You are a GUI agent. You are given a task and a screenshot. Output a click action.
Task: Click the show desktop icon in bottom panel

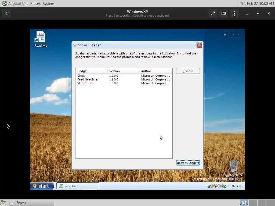(3, 203)
